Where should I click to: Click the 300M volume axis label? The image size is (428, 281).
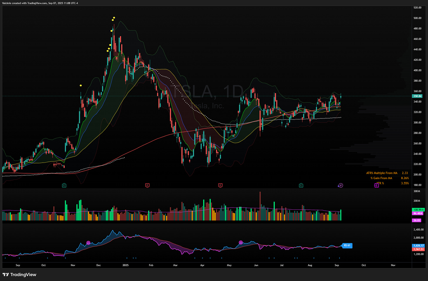tap(417, 191)
